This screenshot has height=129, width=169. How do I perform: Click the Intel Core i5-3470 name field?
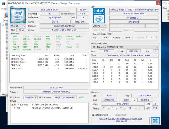[x=49, y=10]
